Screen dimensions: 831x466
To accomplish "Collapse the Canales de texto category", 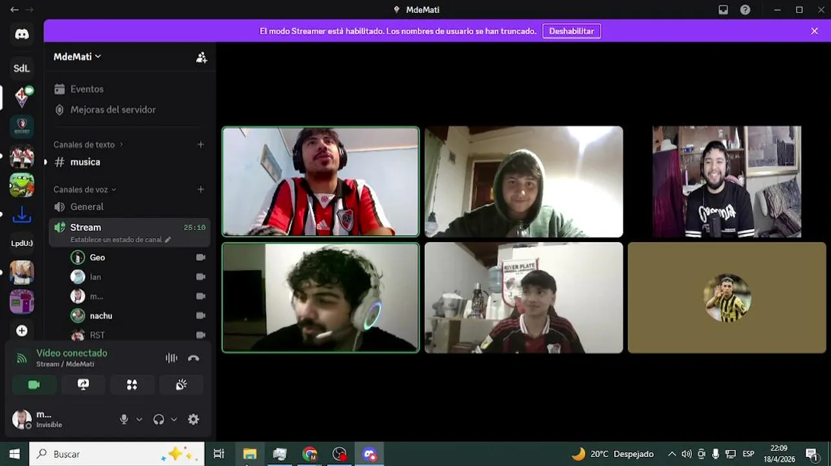I will tap(88, 144).
